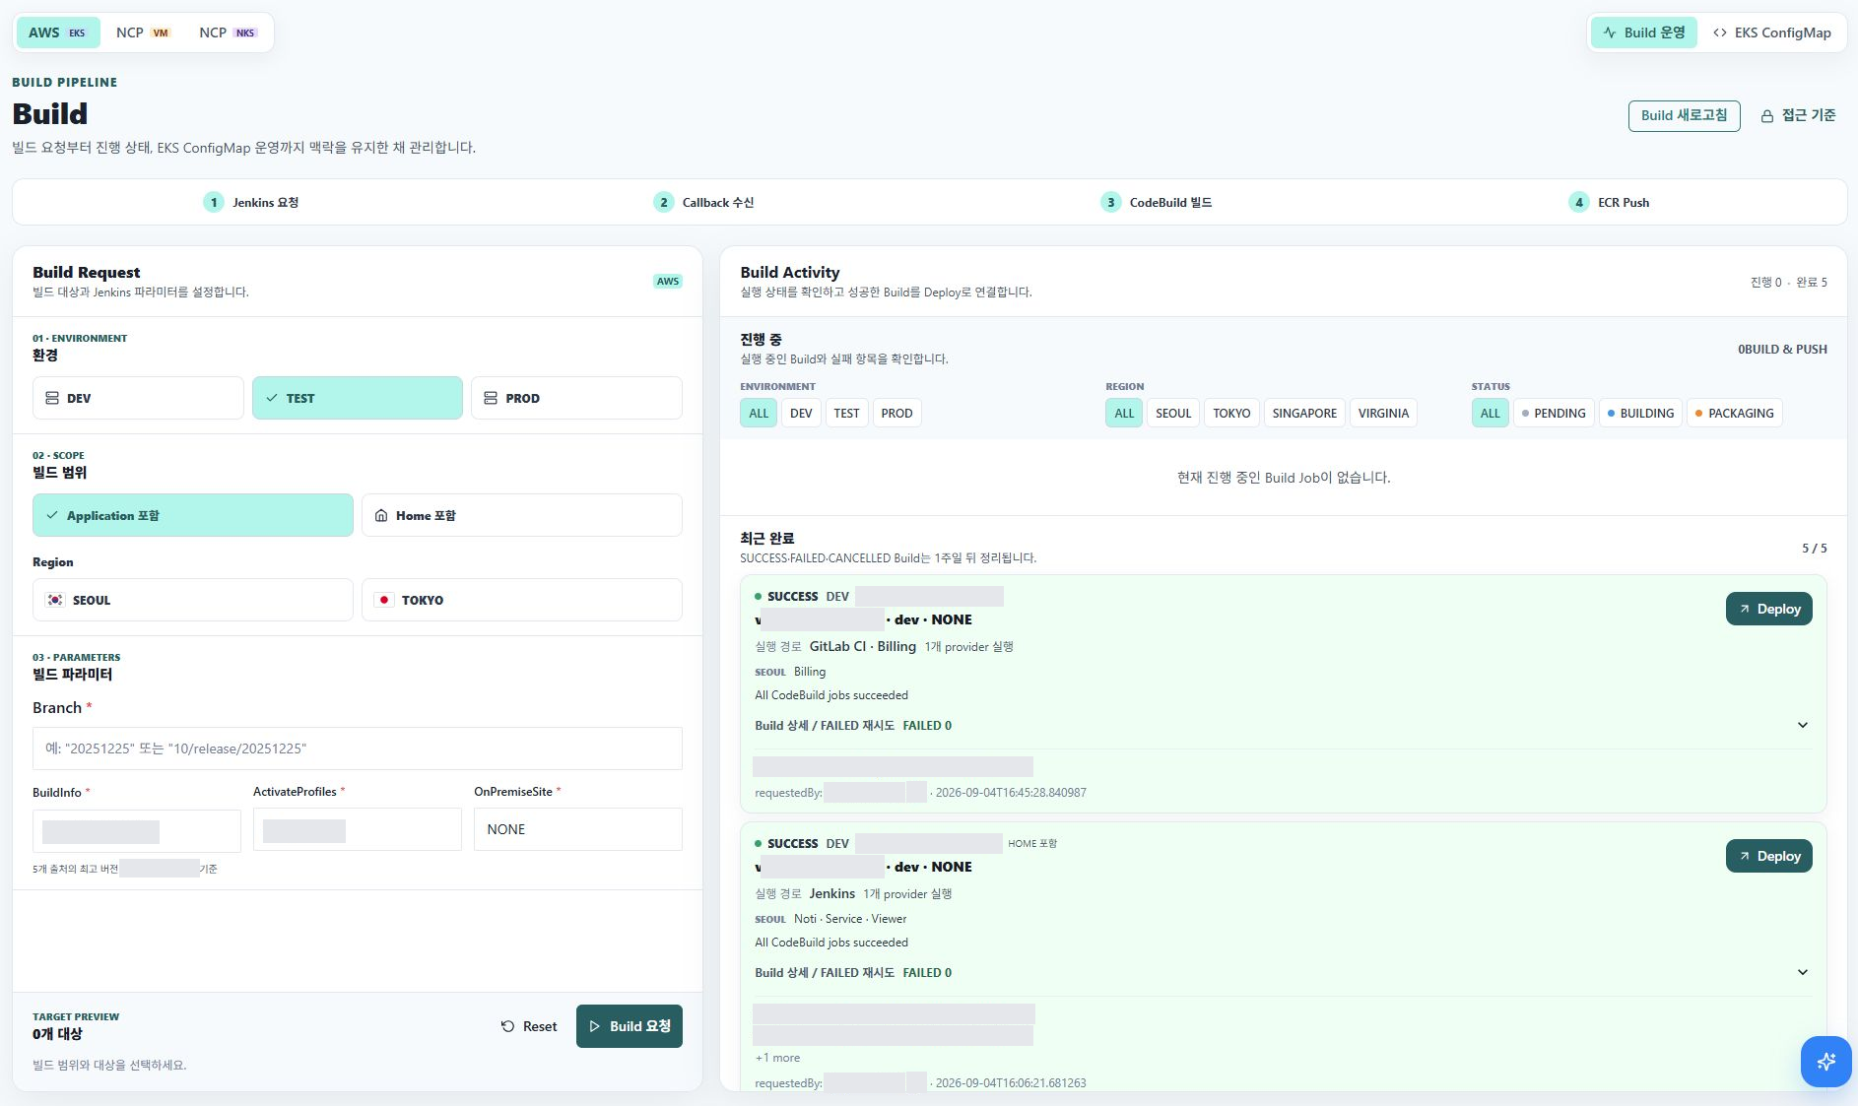This screenshot has width=1858, height=1106.
Task: Click the OnPremiseSite field showing NONE
Action: [578, 829]
